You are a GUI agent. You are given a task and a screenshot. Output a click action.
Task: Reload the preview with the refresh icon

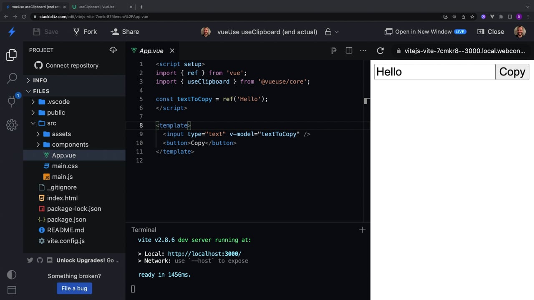(380, 50)
